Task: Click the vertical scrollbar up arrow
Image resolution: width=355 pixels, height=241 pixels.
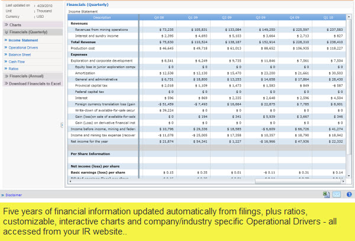Action: point(348,17)
